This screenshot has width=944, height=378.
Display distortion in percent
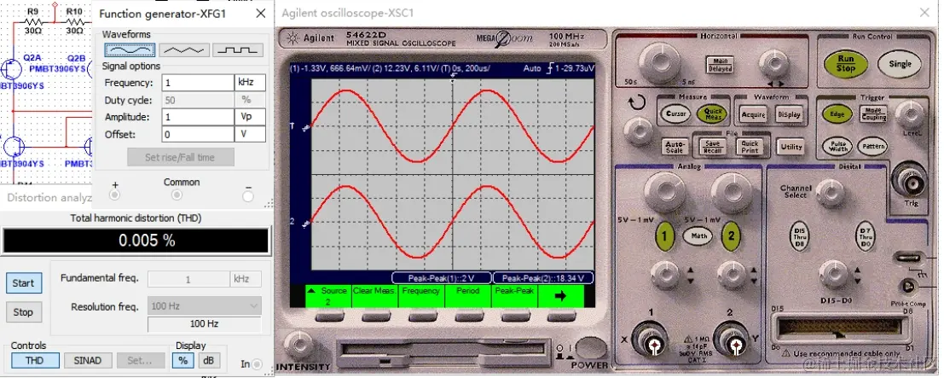pyautogui.click(x=182, y=361)
